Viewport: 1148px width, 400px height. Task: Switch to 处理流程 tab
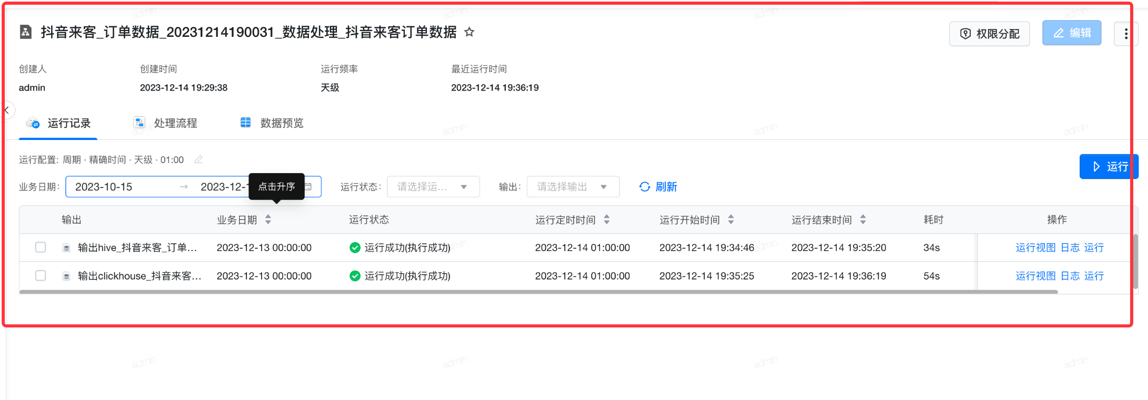pos(165,123)
